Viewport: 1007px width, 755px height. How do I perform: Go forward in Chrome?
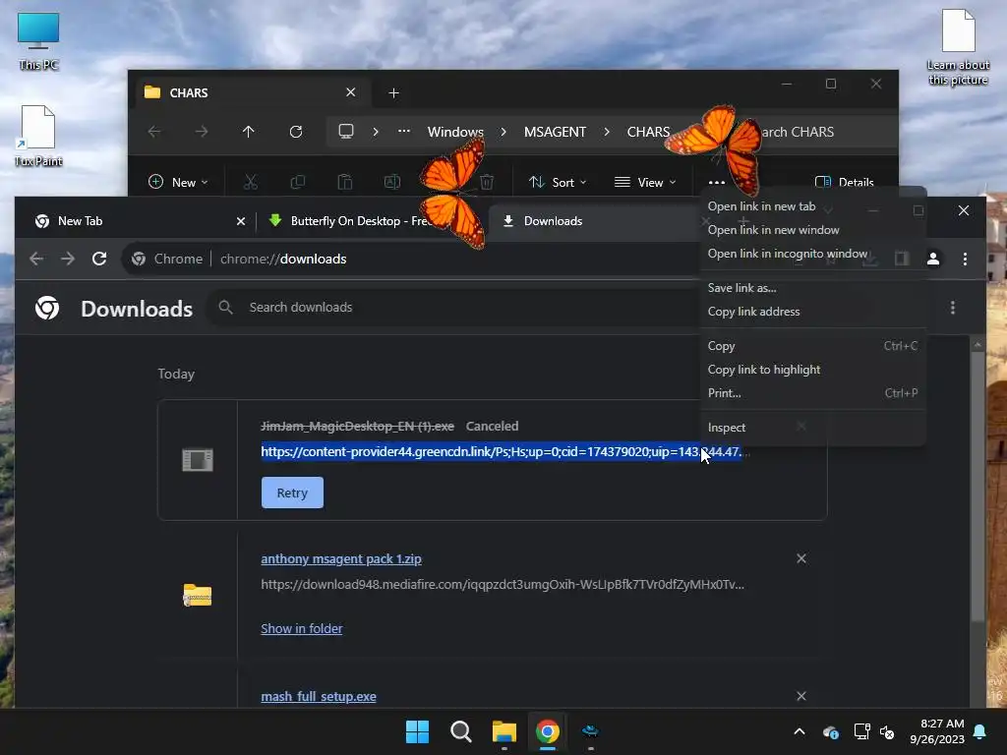pos(68,259)
